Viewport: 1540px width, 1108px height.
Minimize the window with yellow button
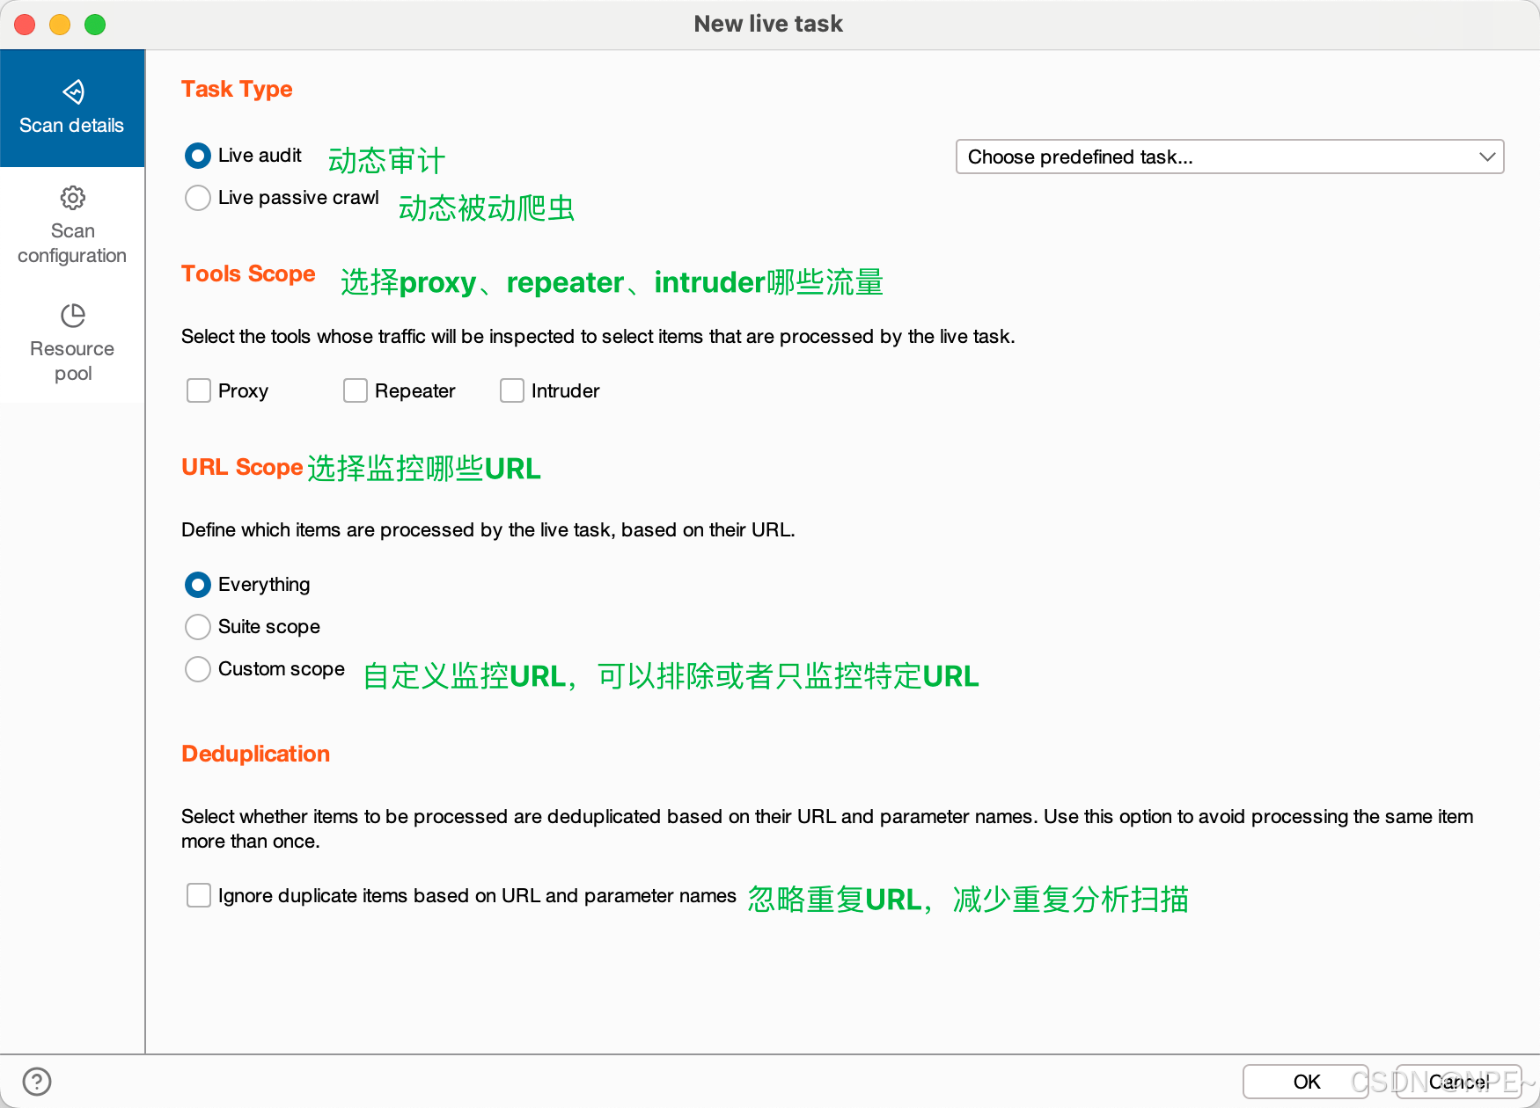point(60,25)
